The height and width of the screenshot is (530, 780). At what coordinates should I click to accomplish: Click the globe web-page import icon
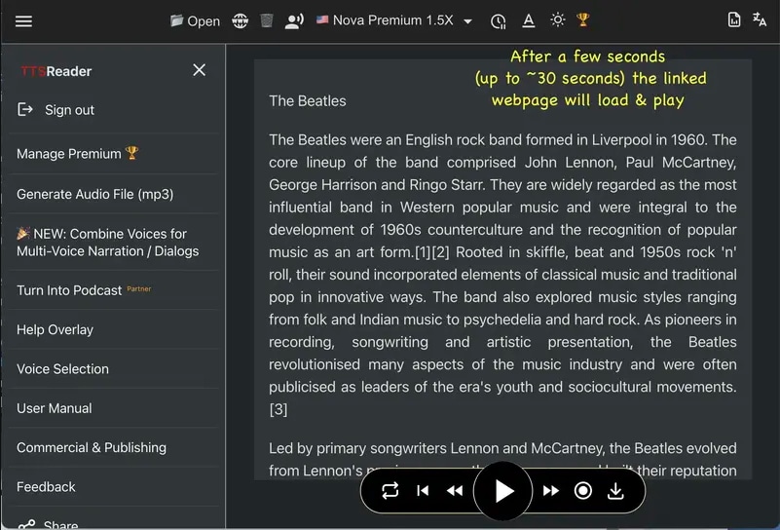(241, 20)
